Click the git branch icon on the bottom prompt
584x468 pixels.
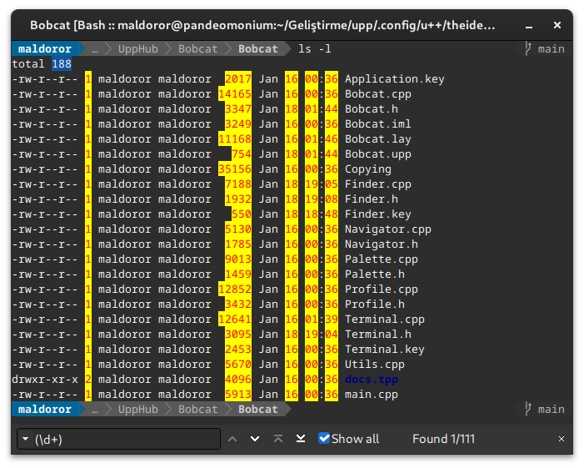click(x=528, y=410)
